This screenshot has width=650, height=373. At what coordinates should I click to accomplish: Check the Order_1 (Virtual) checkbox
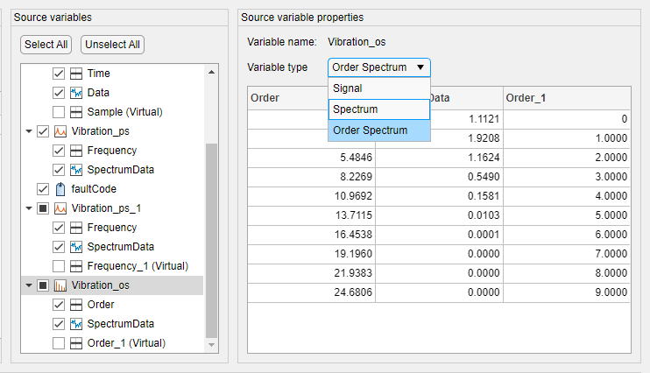[x=59, y=343]
